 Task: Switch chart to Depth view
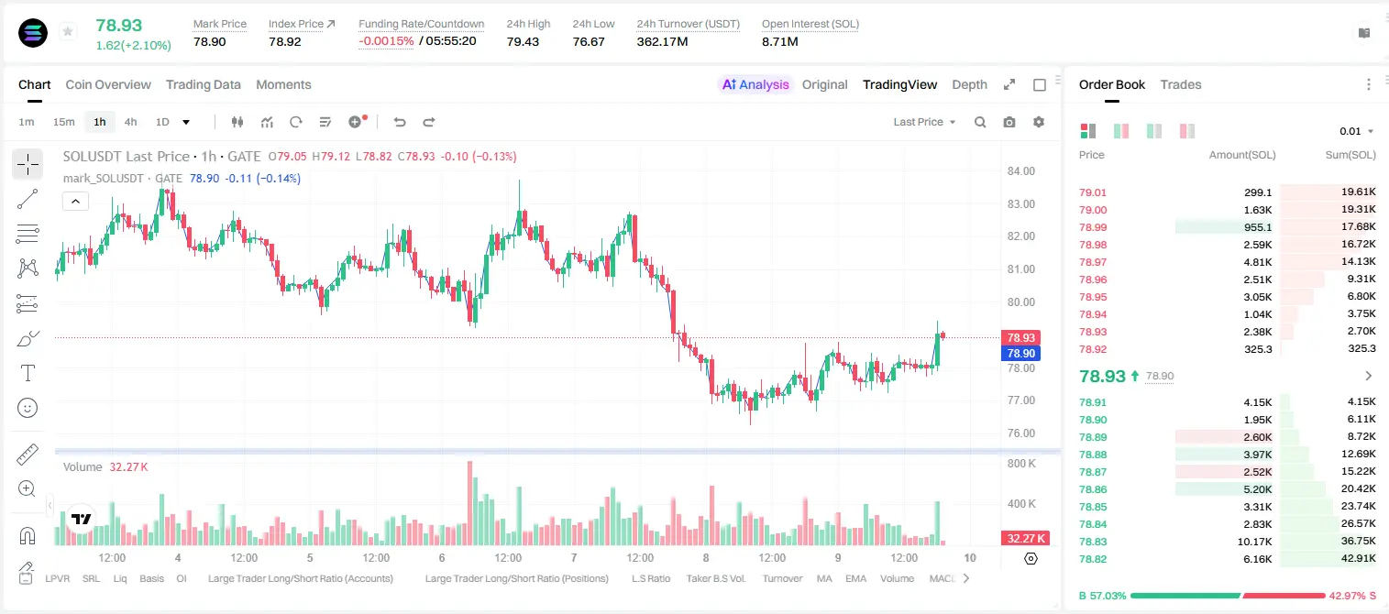[x=969, y=84]
